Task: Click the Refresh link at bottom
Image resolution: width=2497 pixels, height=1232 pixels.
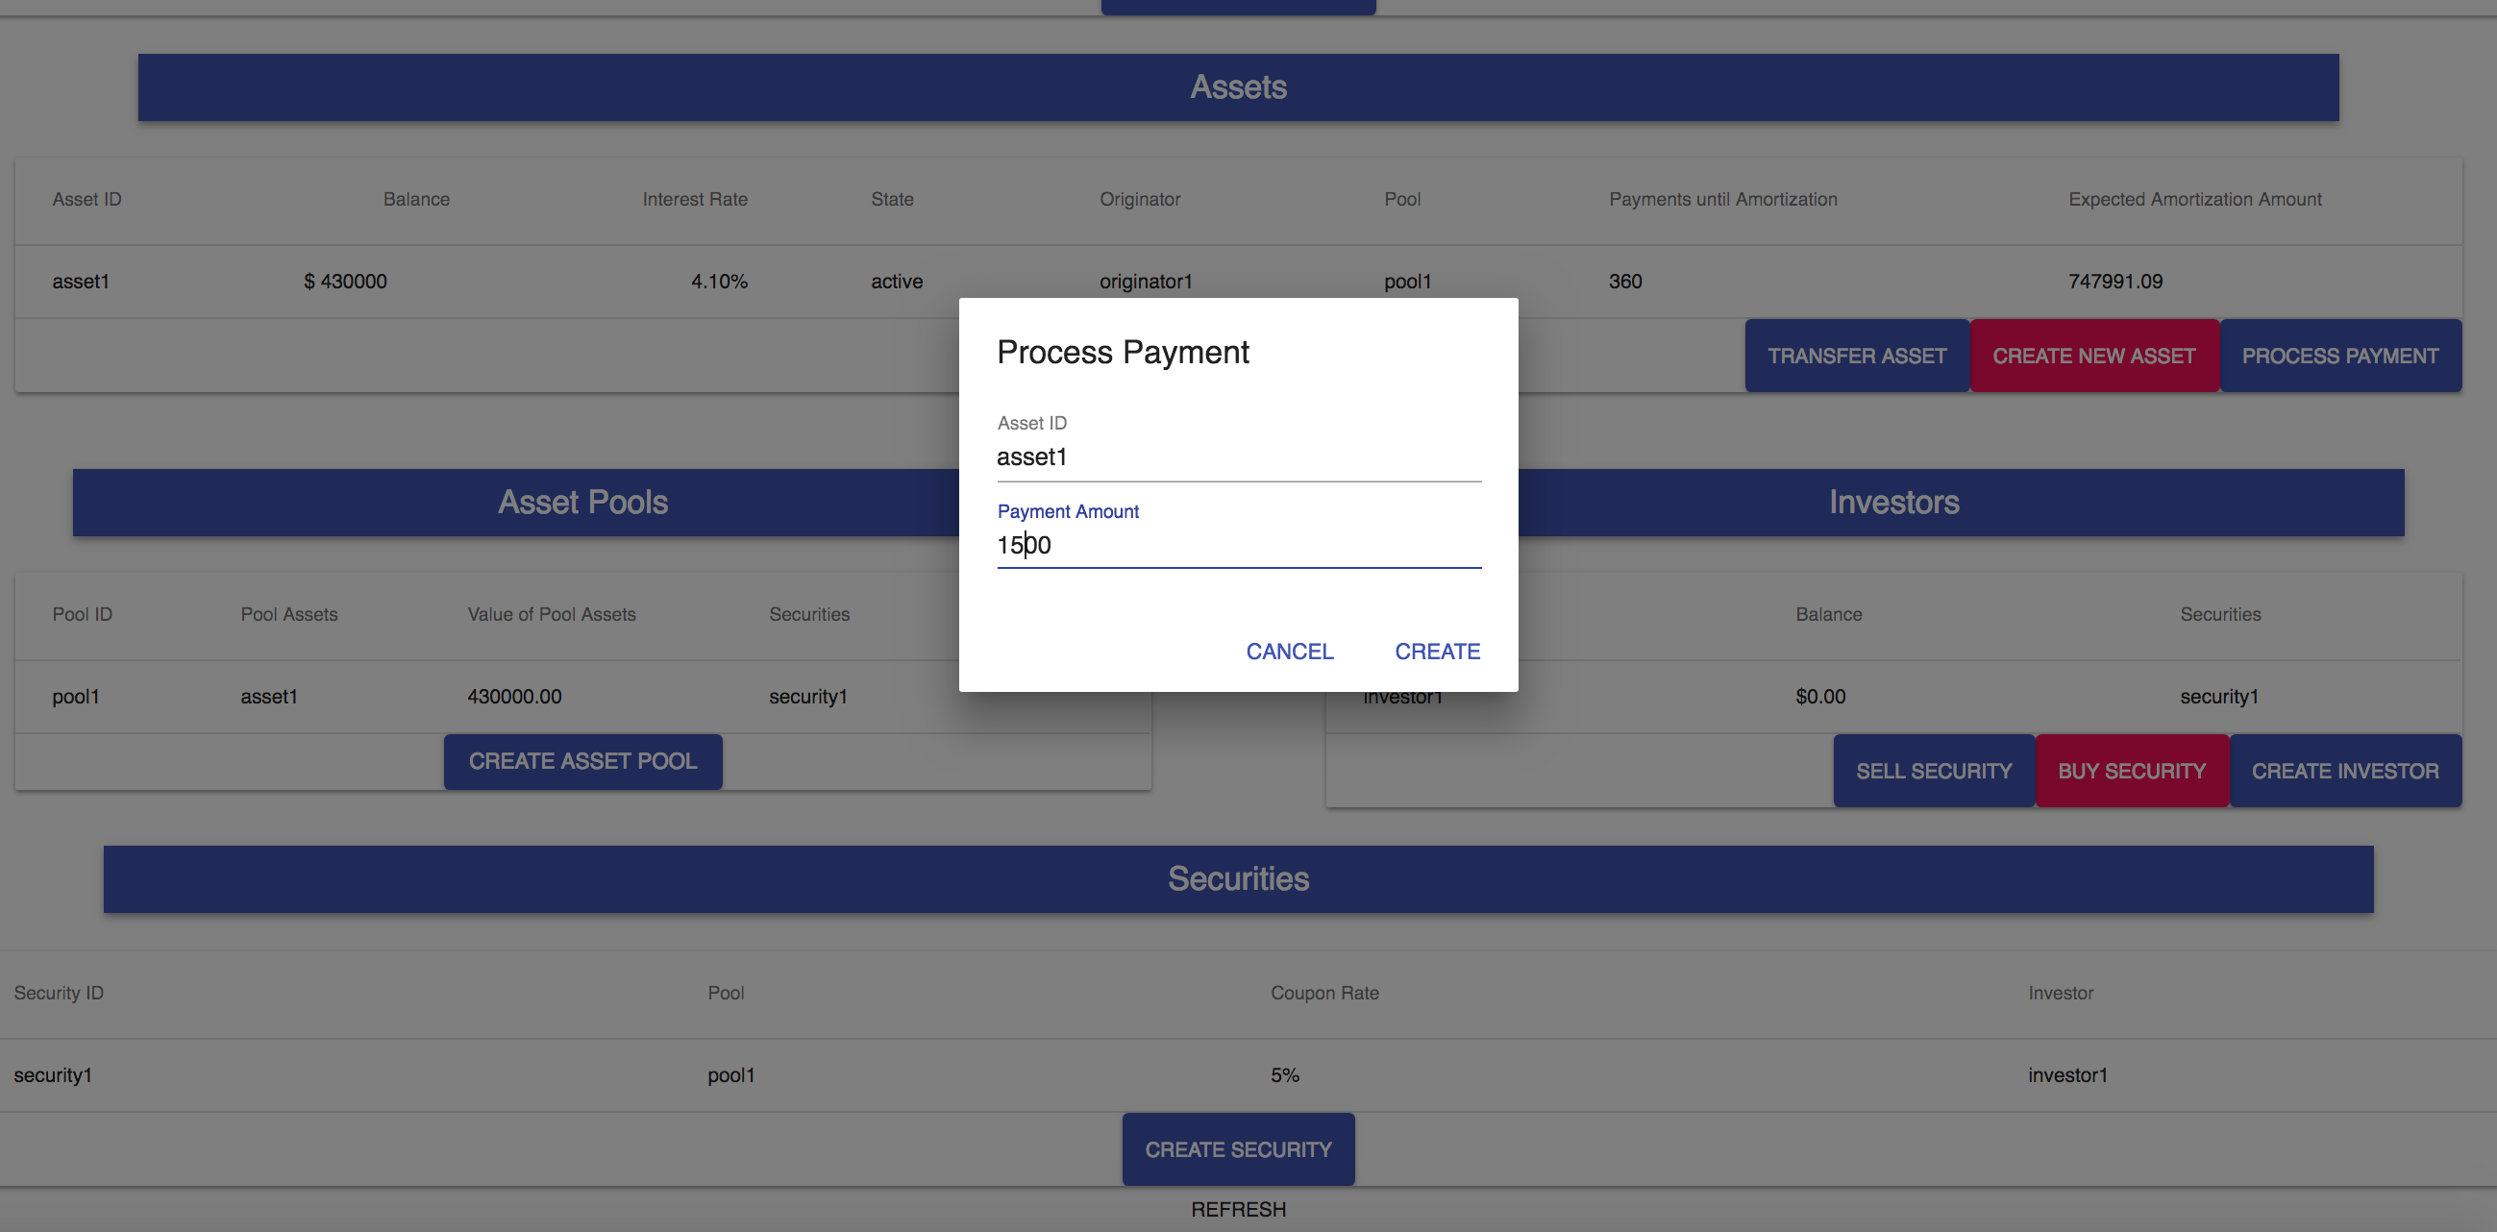Action: [1238, 1210]
